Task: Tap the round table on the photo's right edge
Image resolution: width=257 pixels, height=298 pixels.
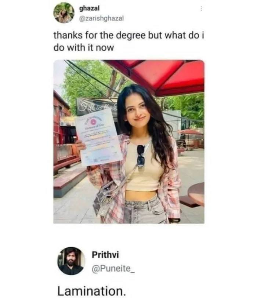Action: 196,194
